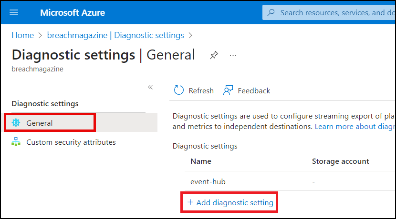Image resolution: width=396 pixels, height=219 pixels.
Task: Select General in the sidebar
Action: (40, 123)
